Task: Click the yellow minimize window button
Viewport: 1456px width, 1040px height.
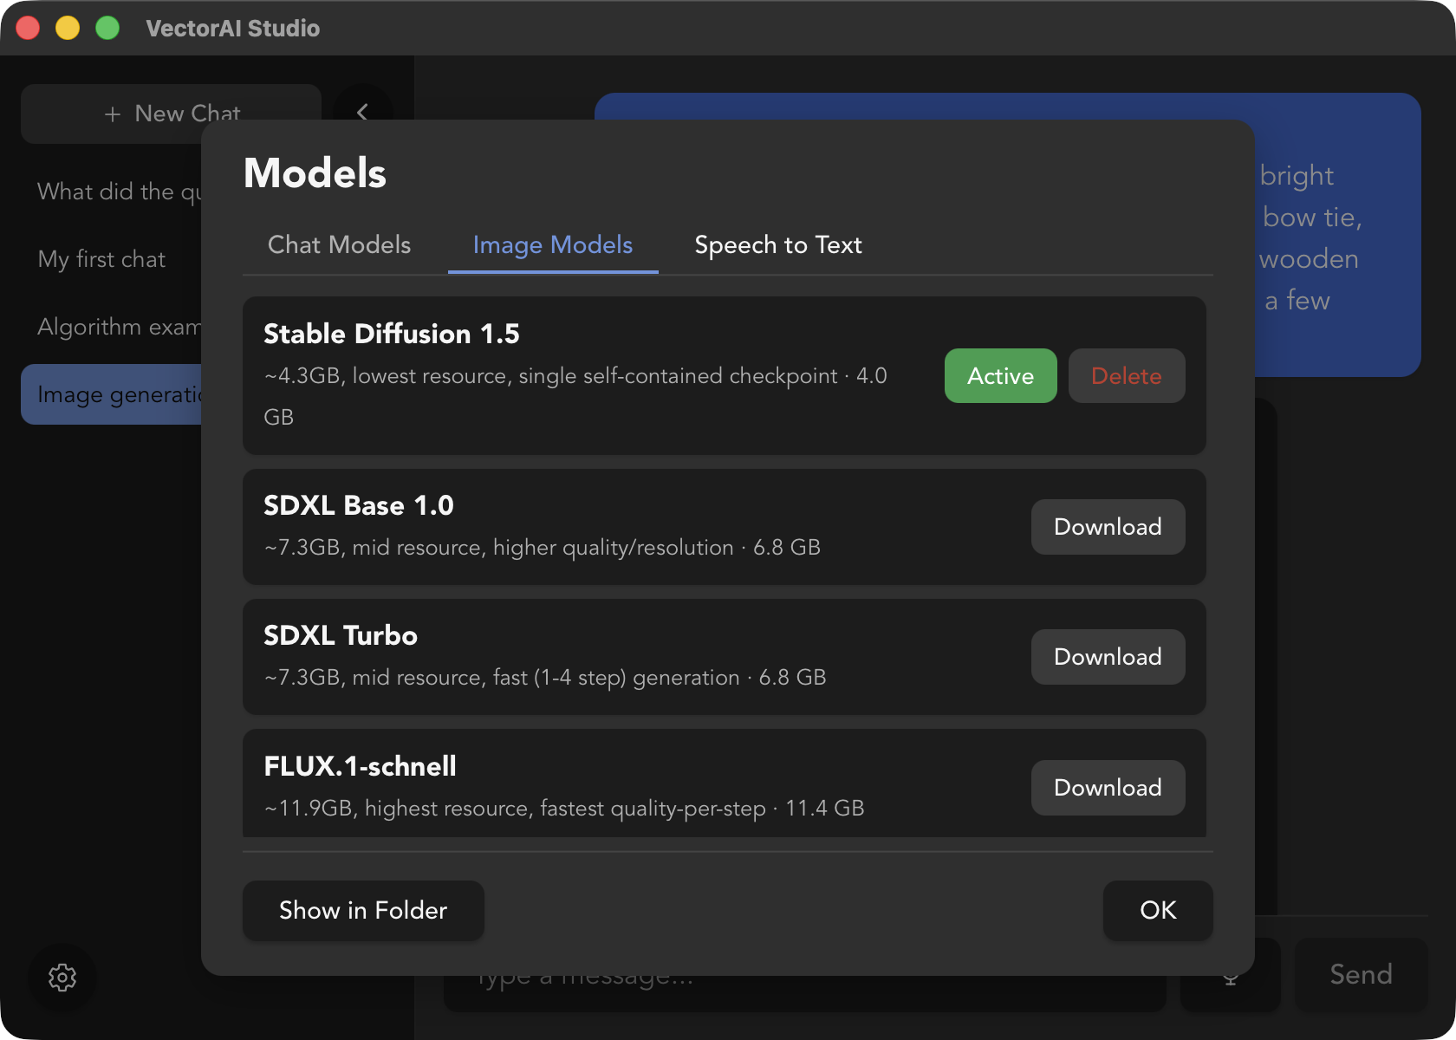Action: click(68, 28)
